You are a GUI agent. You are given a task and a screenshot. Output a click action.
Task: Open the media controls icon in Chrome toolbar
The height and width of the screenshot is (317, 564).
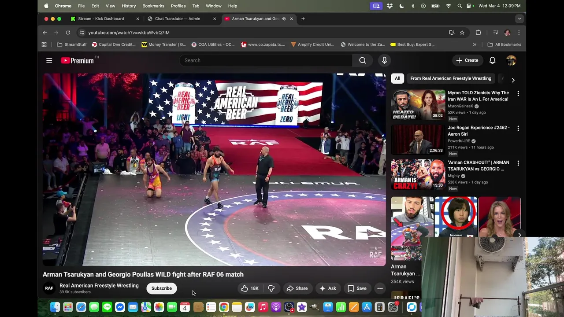tap(496, 33)
